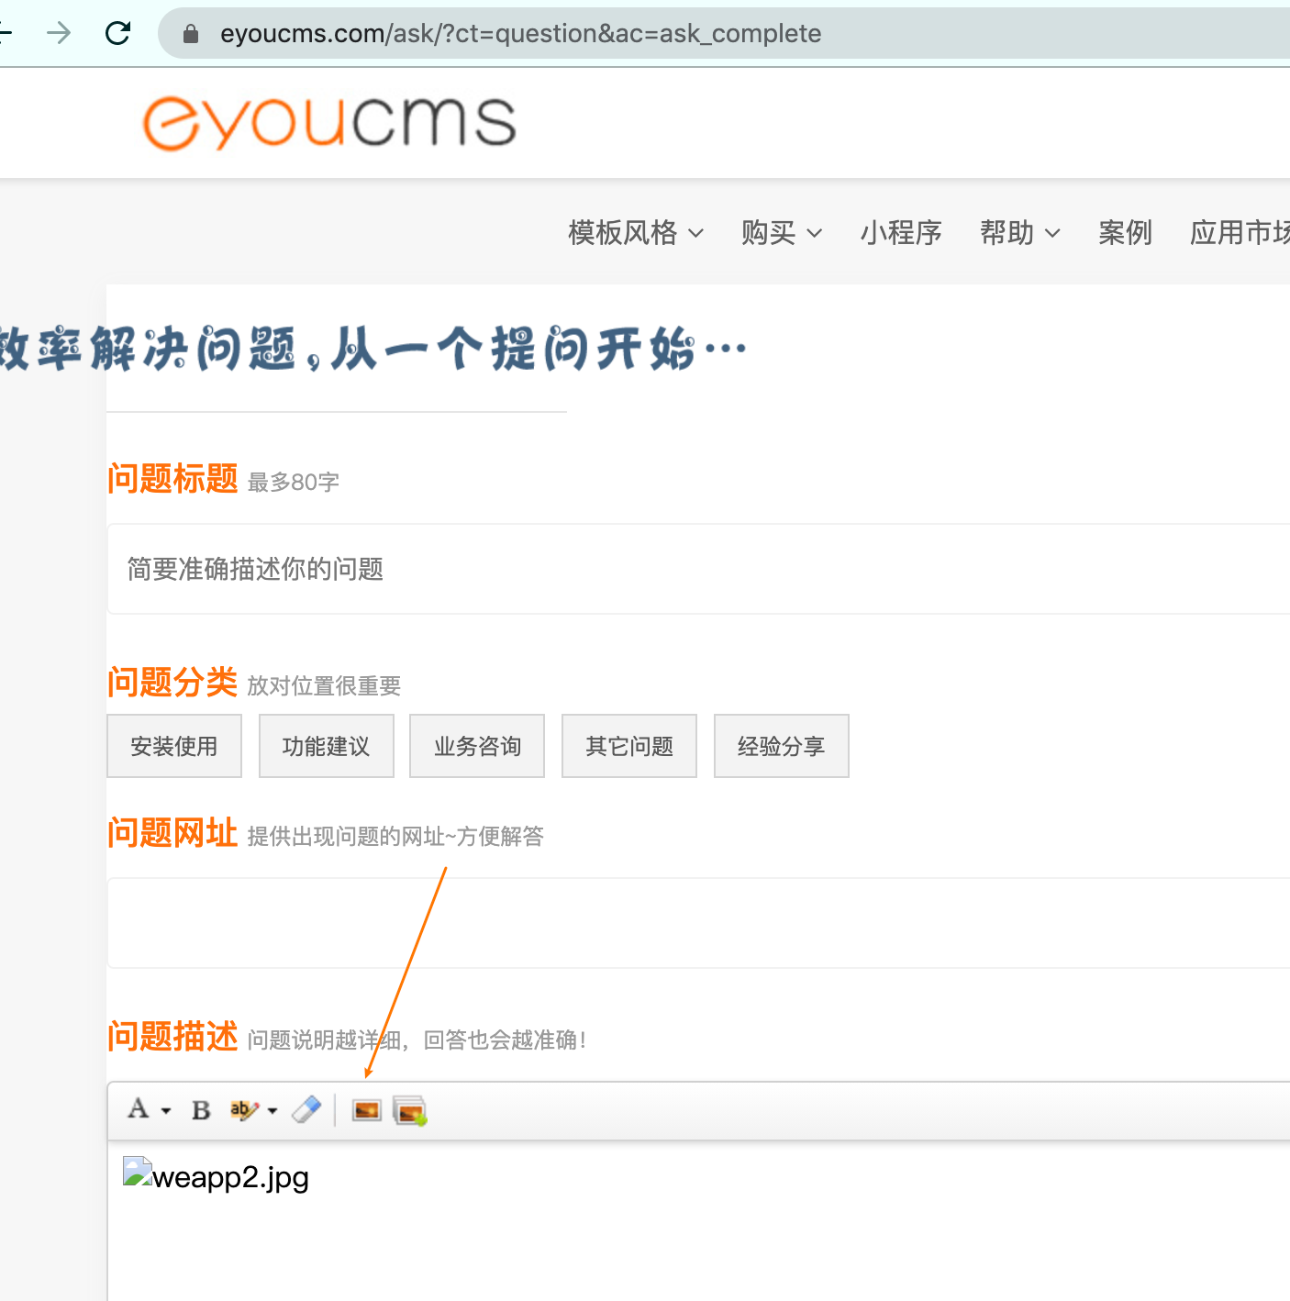Open the 案例 menu item
The width and height of the screenshot is (1290, 1301).
click(1125, 233)
